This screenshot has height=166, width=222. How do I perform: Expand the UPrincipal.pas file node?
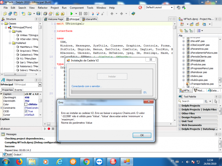pos(184,60)
